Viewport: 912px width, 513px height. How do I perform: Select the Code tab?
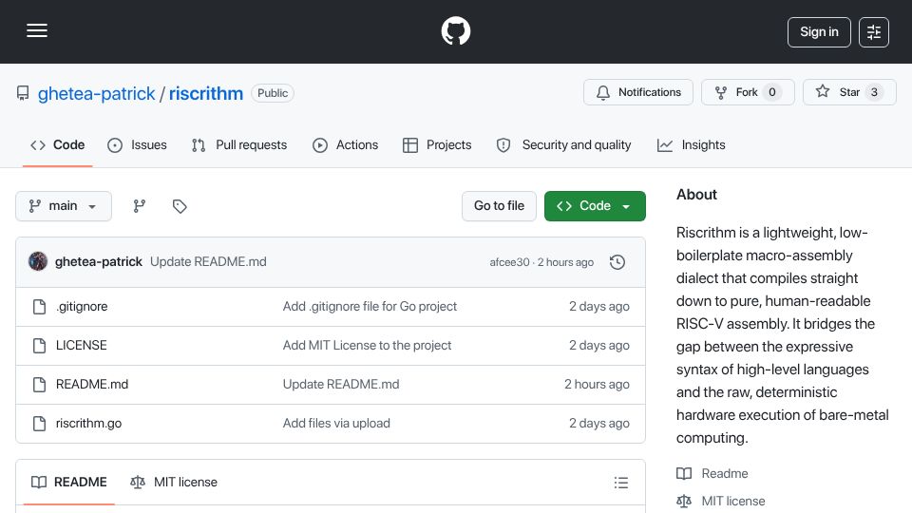click(x=58, y=144)
